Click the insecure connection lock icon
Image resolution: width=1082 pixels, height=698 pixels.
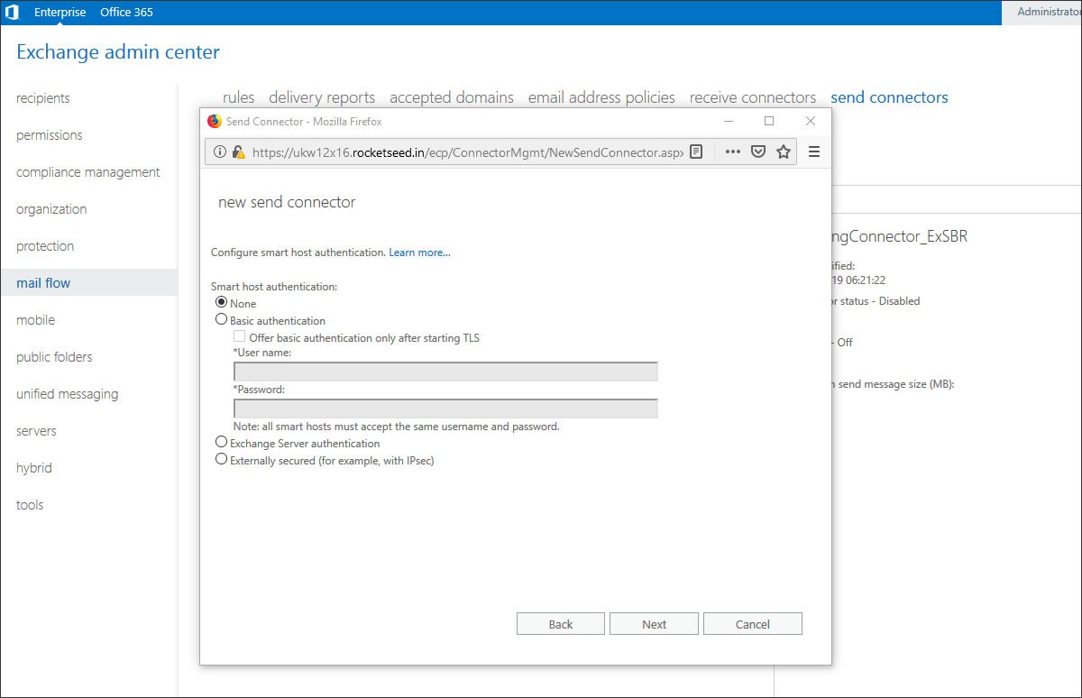[238, 152]
